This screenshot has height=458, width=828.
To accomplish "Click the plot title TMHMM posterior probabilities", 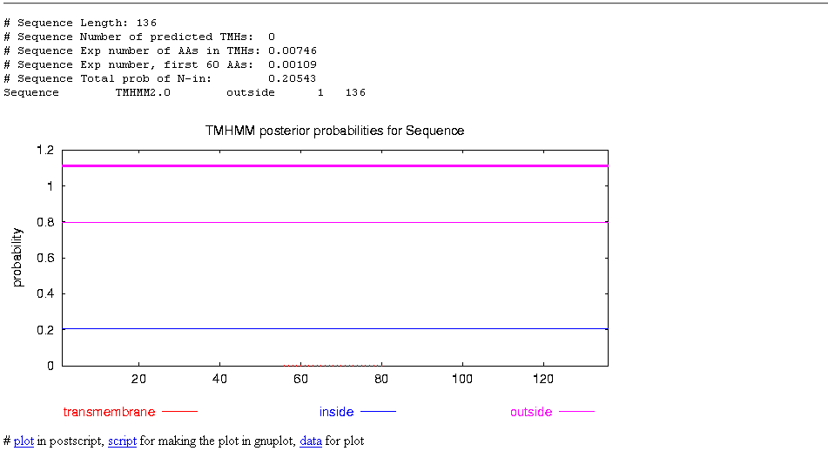I will [334, 131].
